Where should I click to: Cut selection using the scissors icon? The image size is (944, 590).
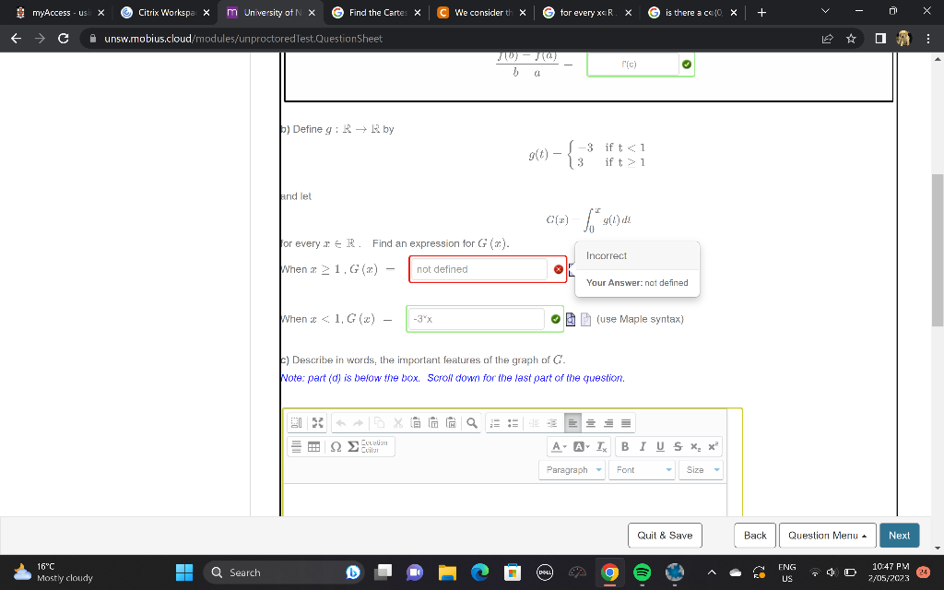coord(398,423)
